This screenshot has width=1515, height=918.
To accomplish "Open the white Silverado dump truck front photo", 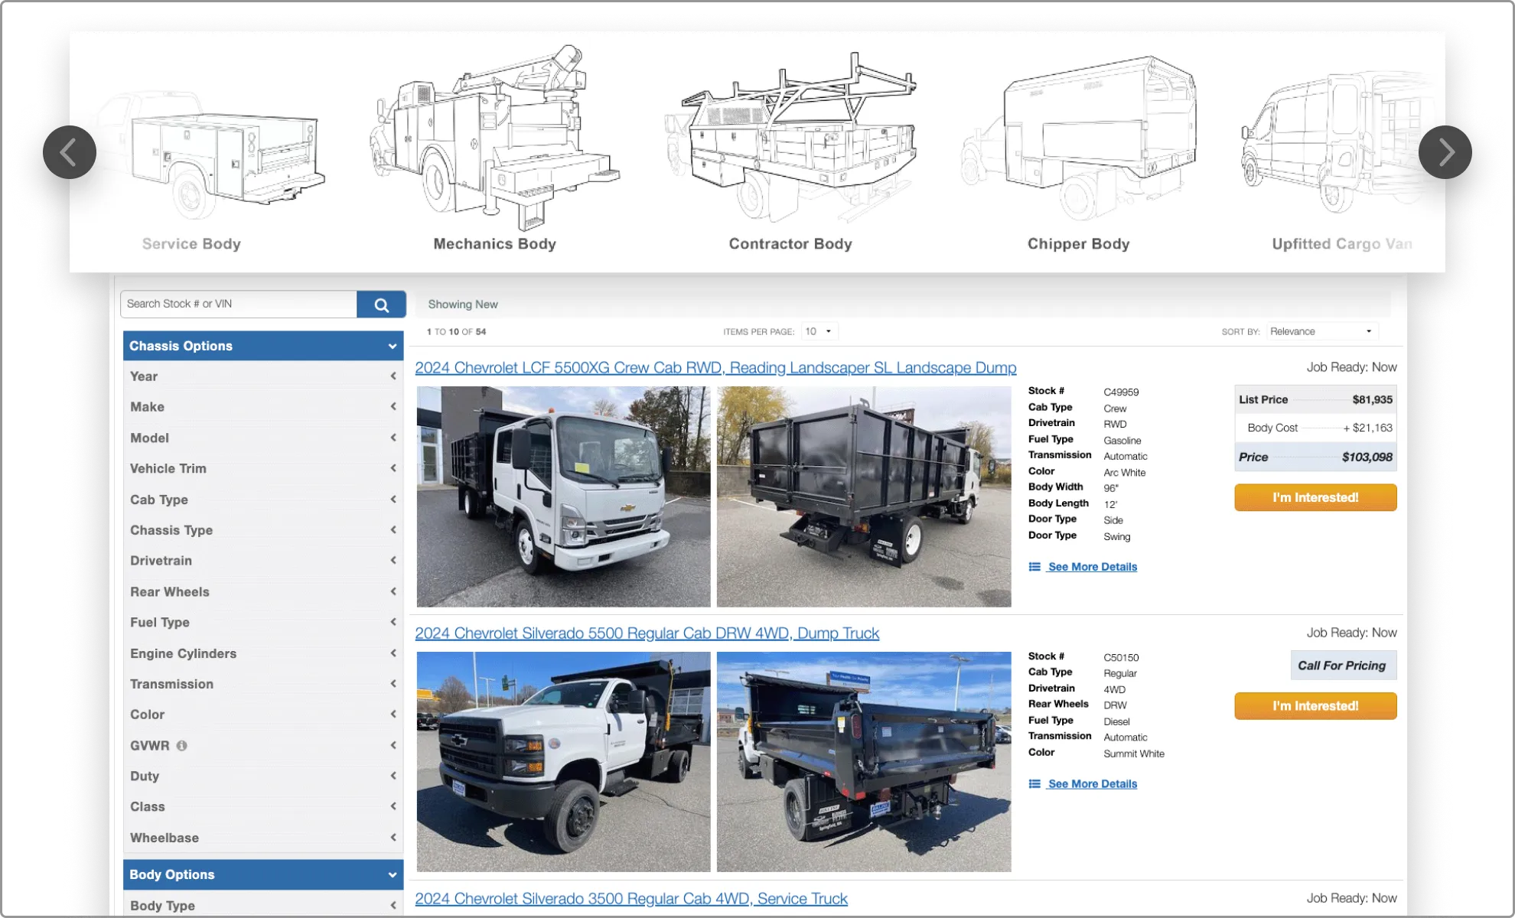I will coord(563,762).
